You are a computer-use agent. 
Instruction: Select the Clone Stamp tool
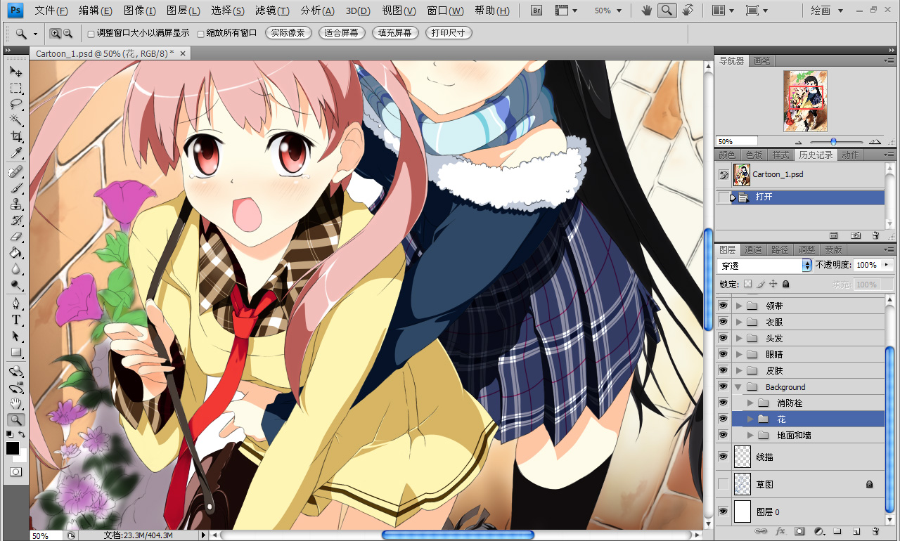click(15, 204)
